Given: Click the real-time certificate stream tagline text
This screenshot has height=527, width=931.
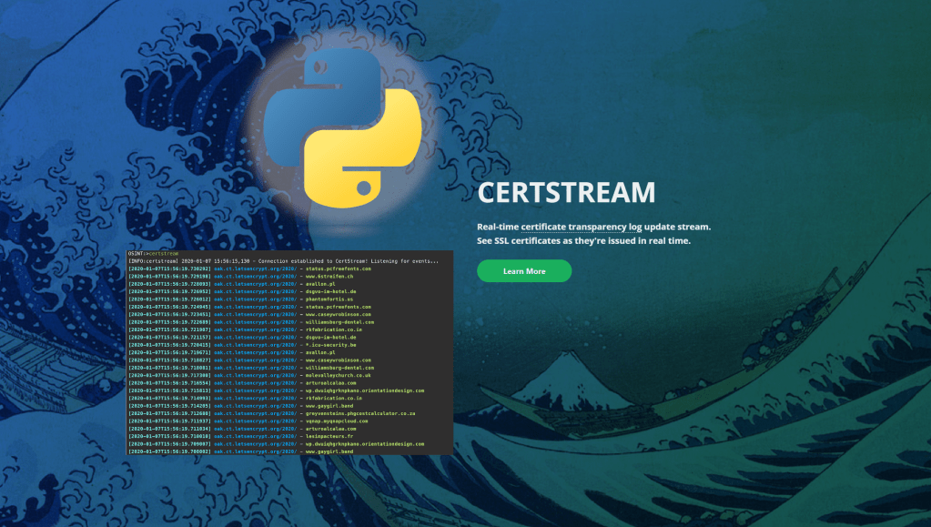Looking at the screenshot, I should point(593,227).
